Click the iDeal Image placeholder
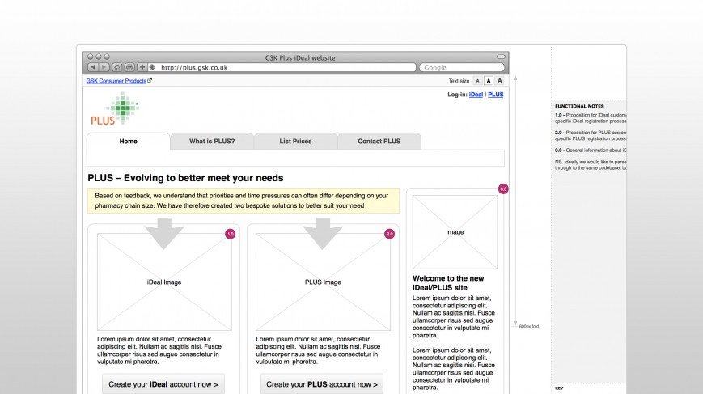703x394 pixels. (x=164, y=282)
